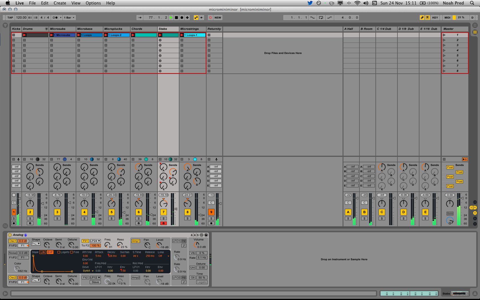Click the Analog save preset disk icon
480x300 pixels.
pyautogui.click(x=206, y=235)
